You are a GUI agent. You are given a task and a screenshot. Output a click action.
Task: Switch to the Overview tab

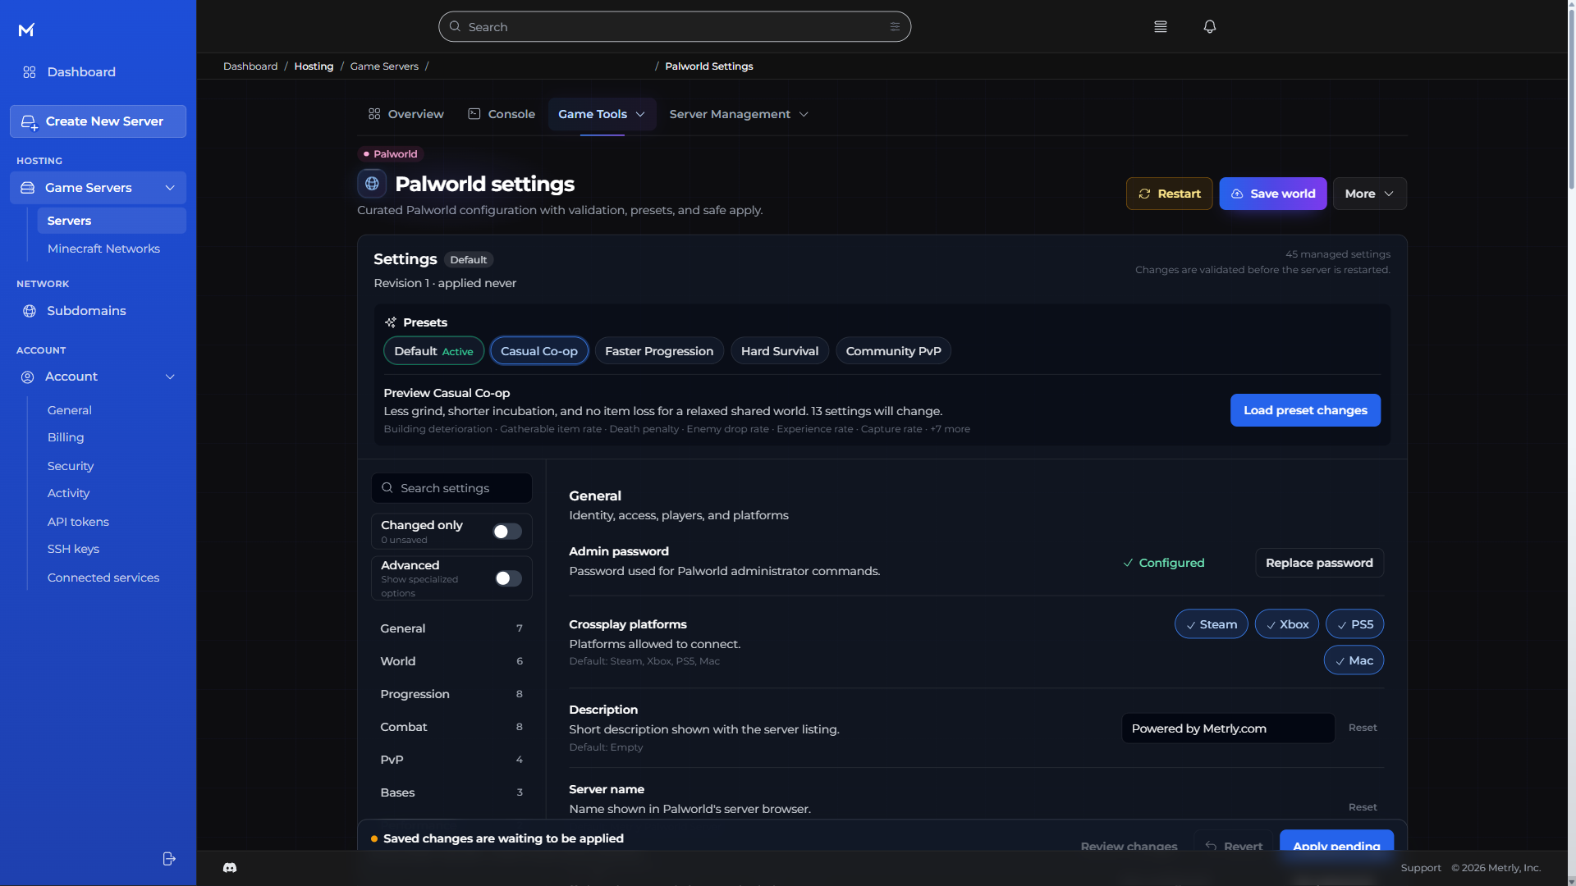pyautogui.click(x=406, y=114)
